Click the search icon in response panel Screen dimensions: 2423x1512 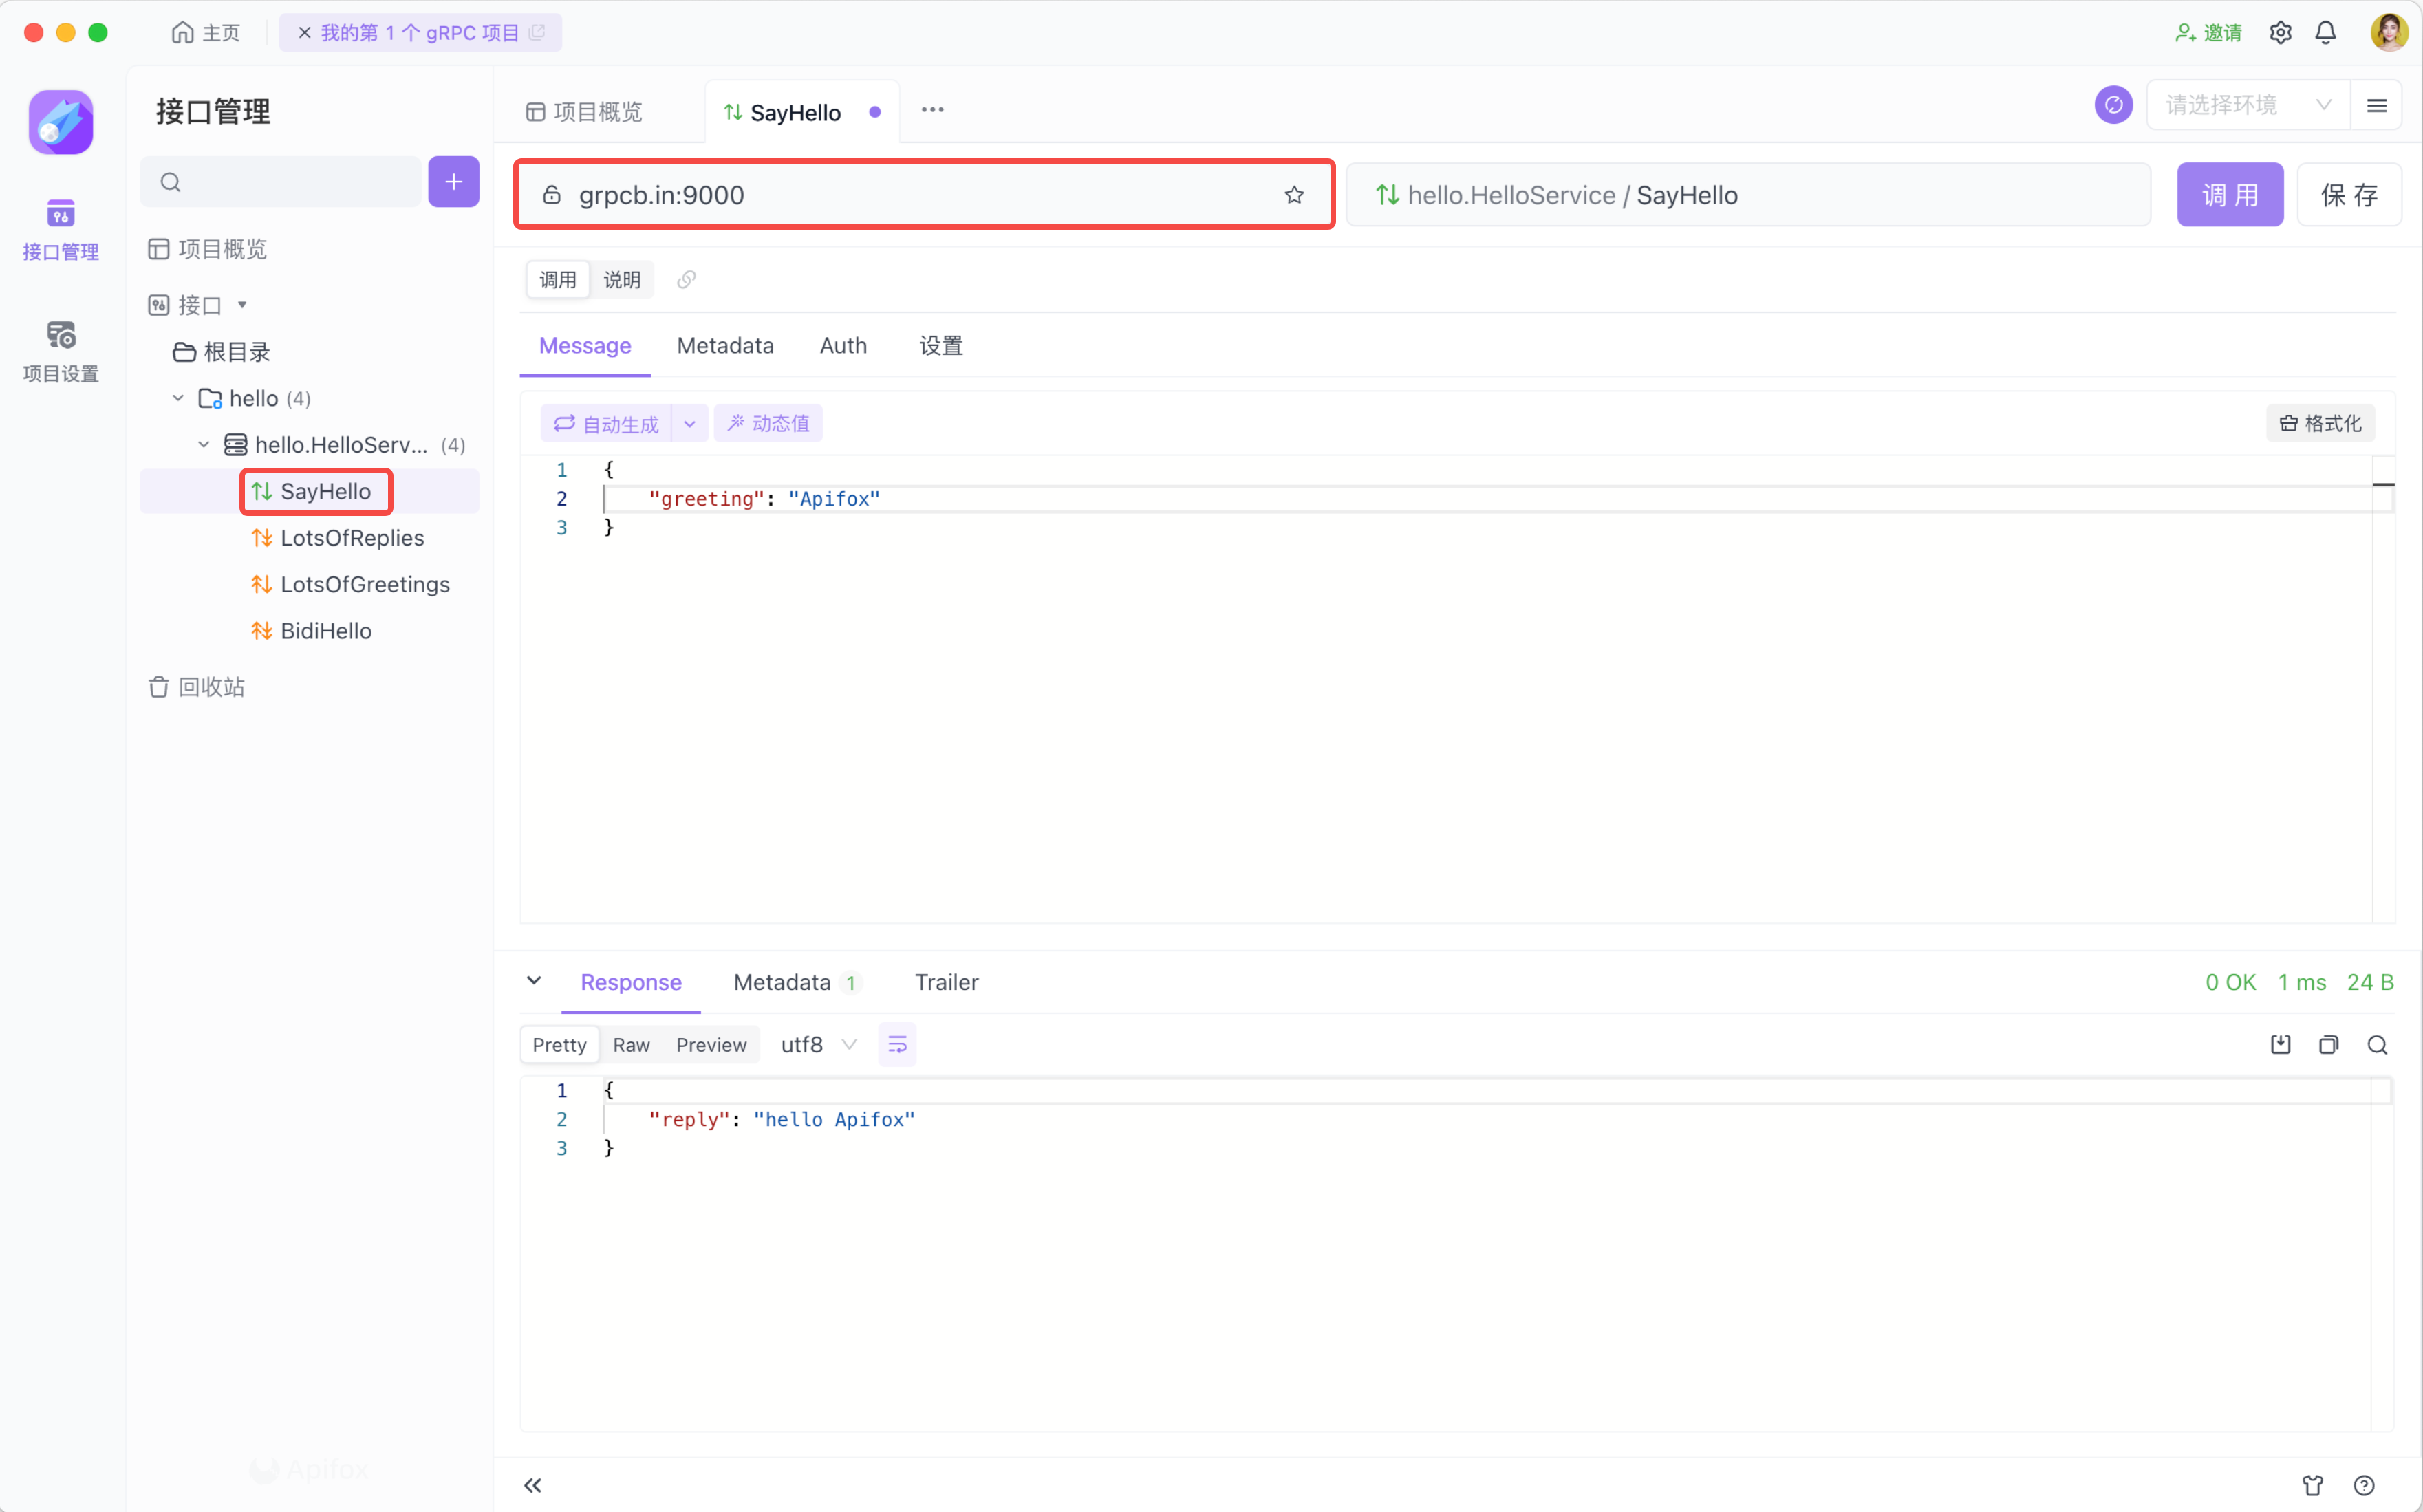[x=2377, y=1045]
